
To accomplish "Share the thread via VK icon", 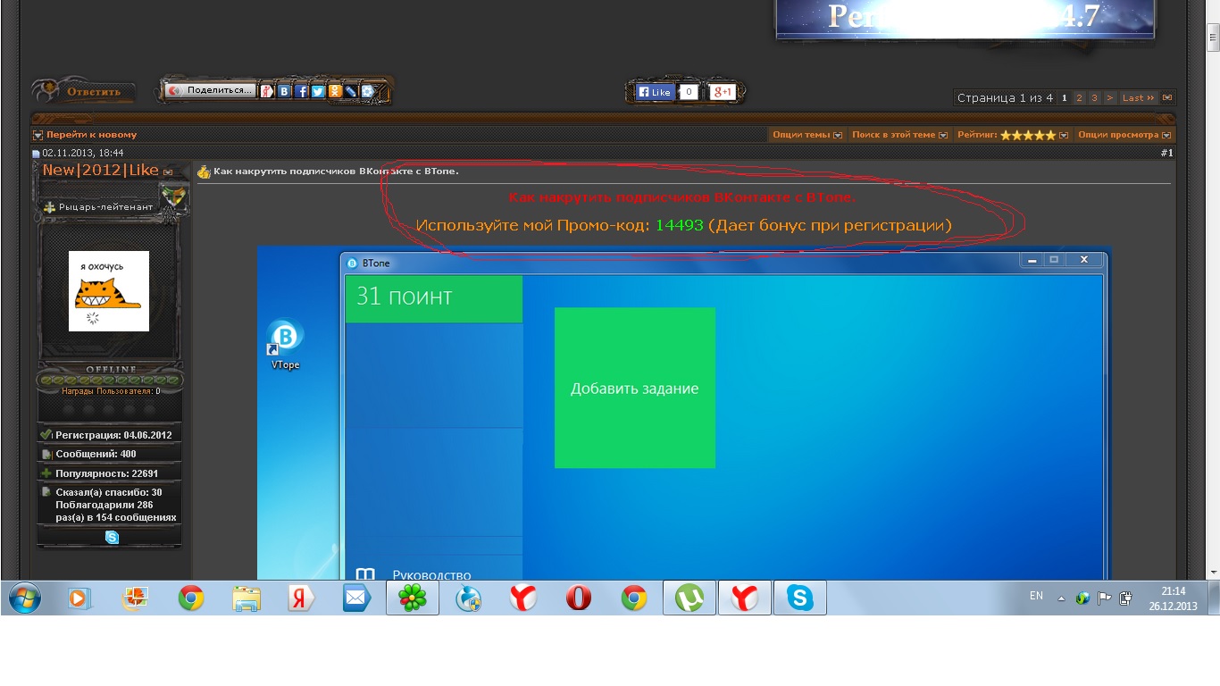I will [x=284, y=91].
